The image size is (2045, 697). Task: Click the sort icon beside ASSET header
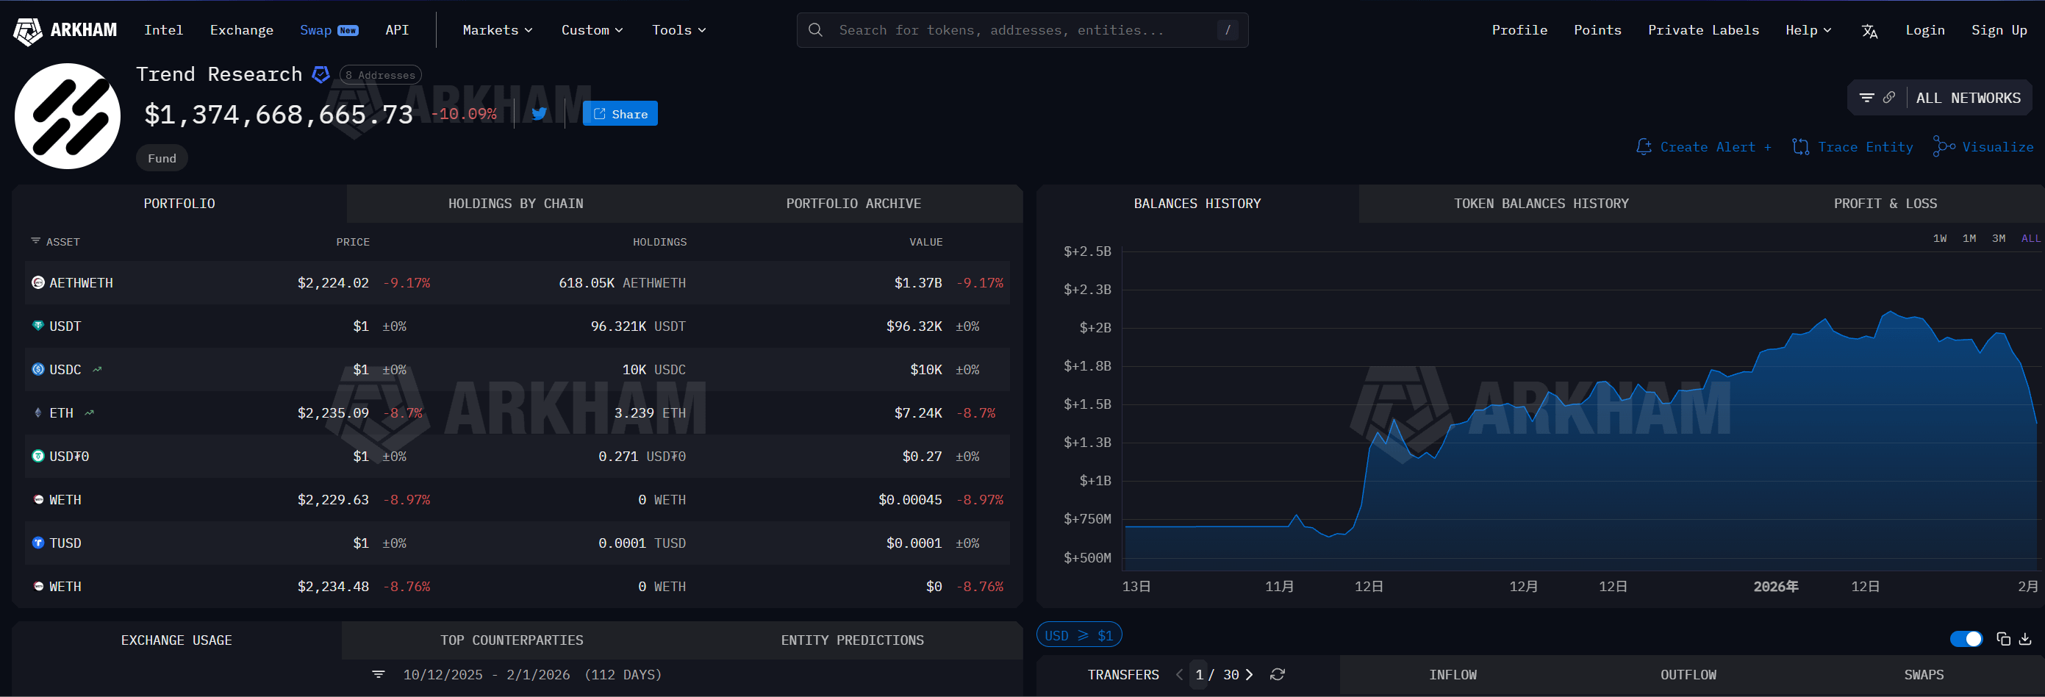tap(36, 240)
